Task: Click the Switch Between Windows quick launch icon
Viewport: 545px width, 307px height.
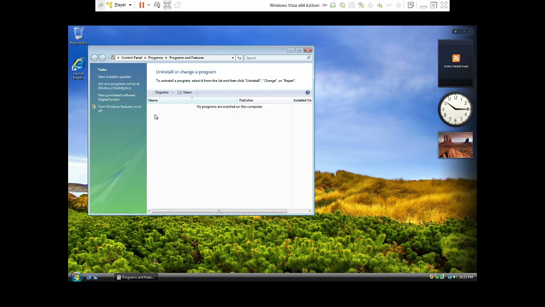Action: pyautogui.click(x=95, y=277)
